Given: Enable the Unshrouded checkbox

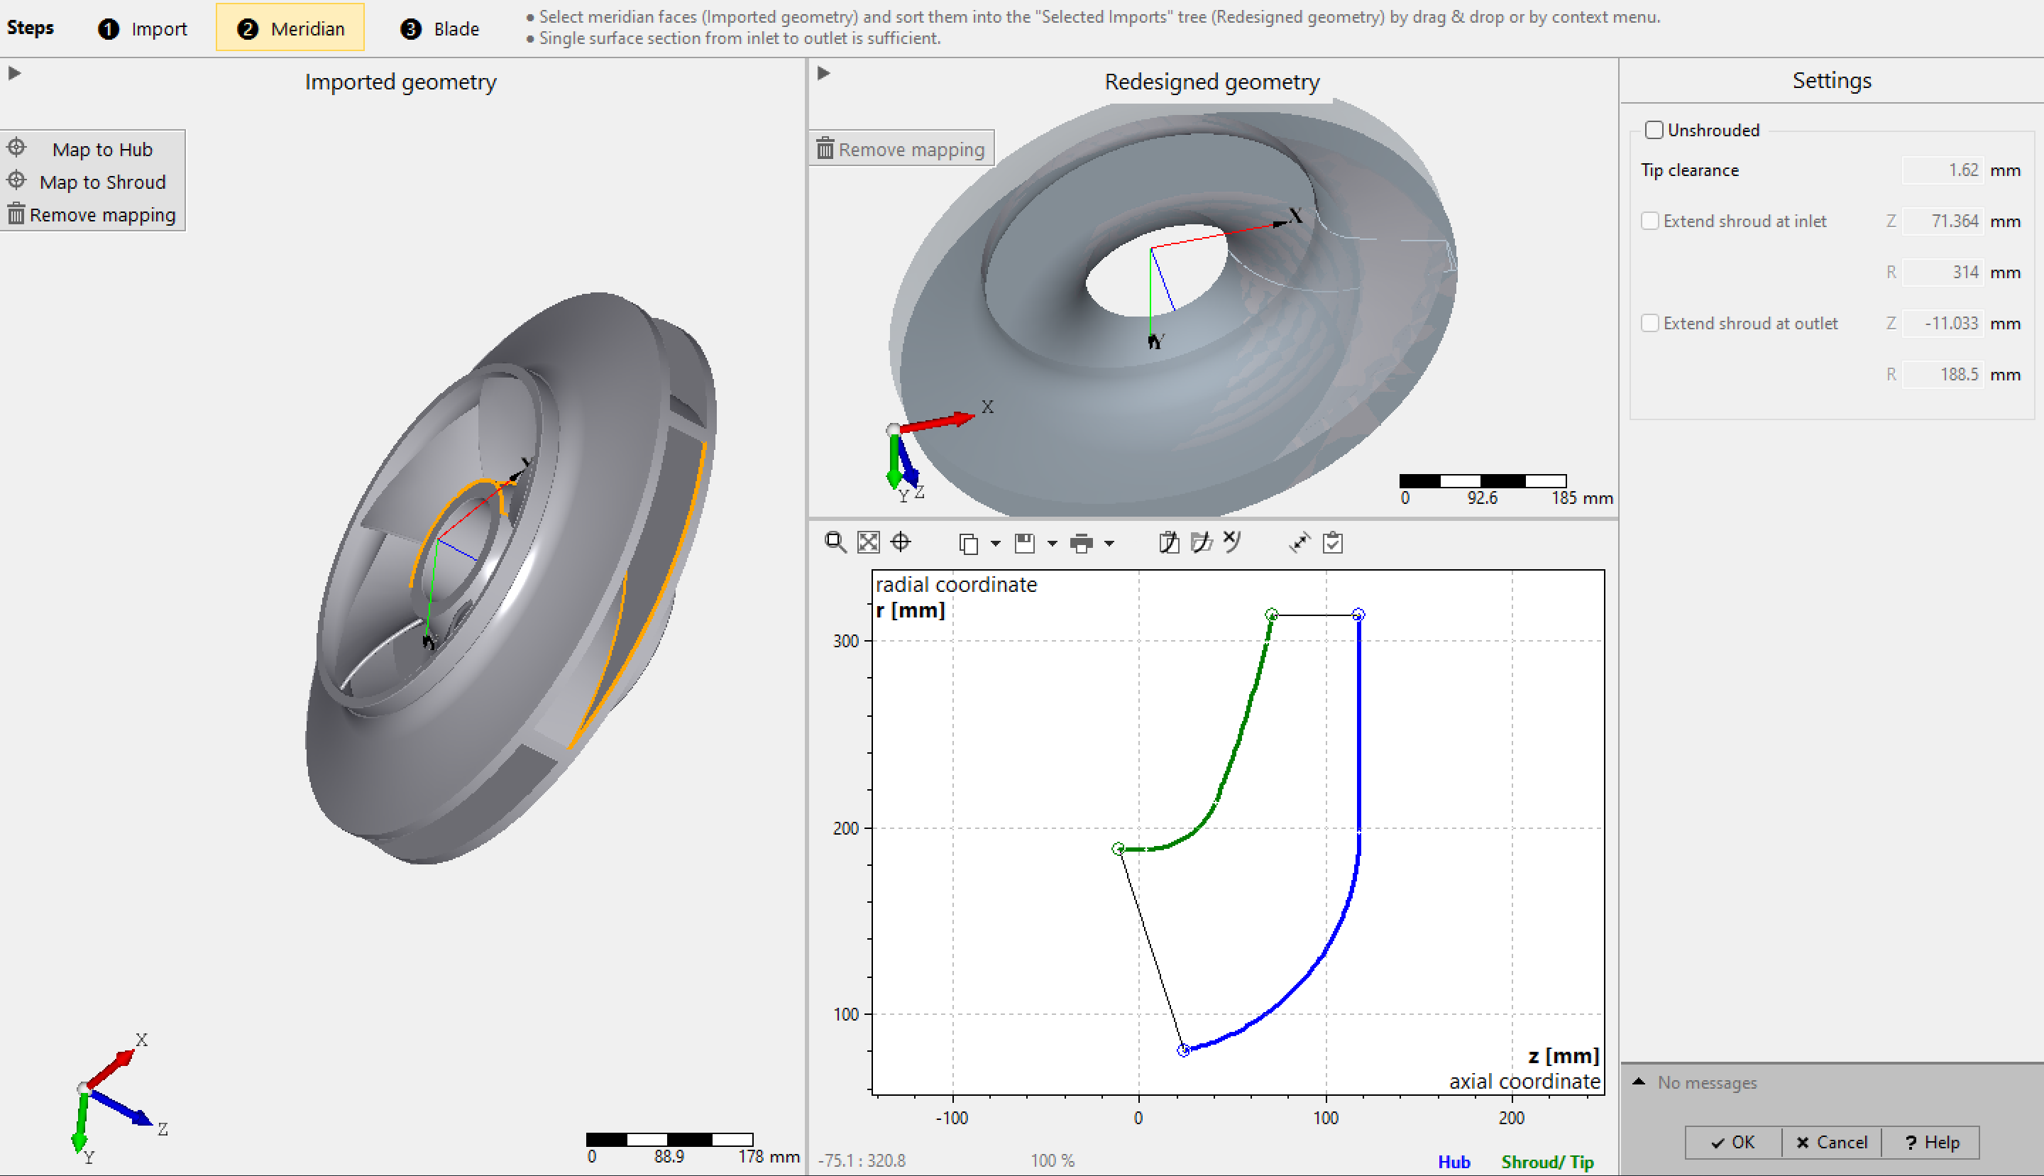Looking at the screenshot, I should (1654, 130).
